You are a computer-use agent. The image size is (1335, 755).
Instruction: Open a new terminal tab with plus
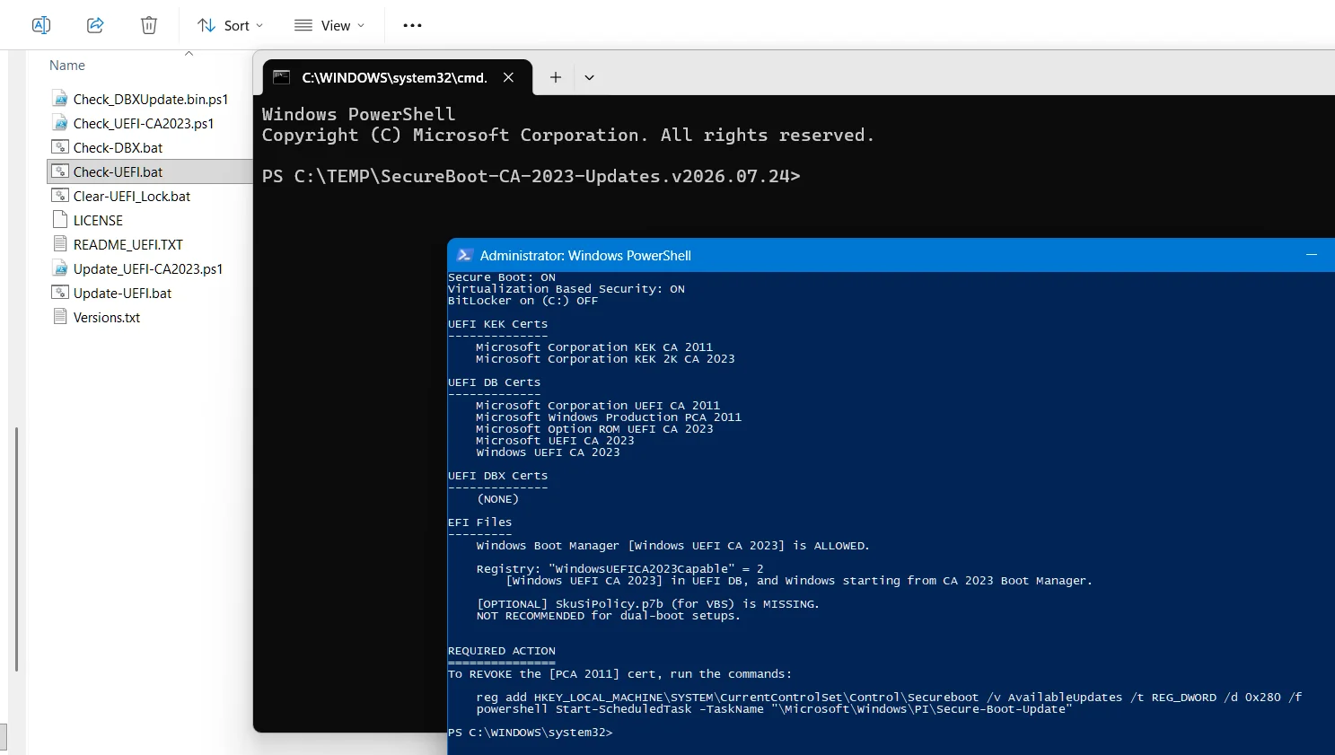click(x=556, y=77)
